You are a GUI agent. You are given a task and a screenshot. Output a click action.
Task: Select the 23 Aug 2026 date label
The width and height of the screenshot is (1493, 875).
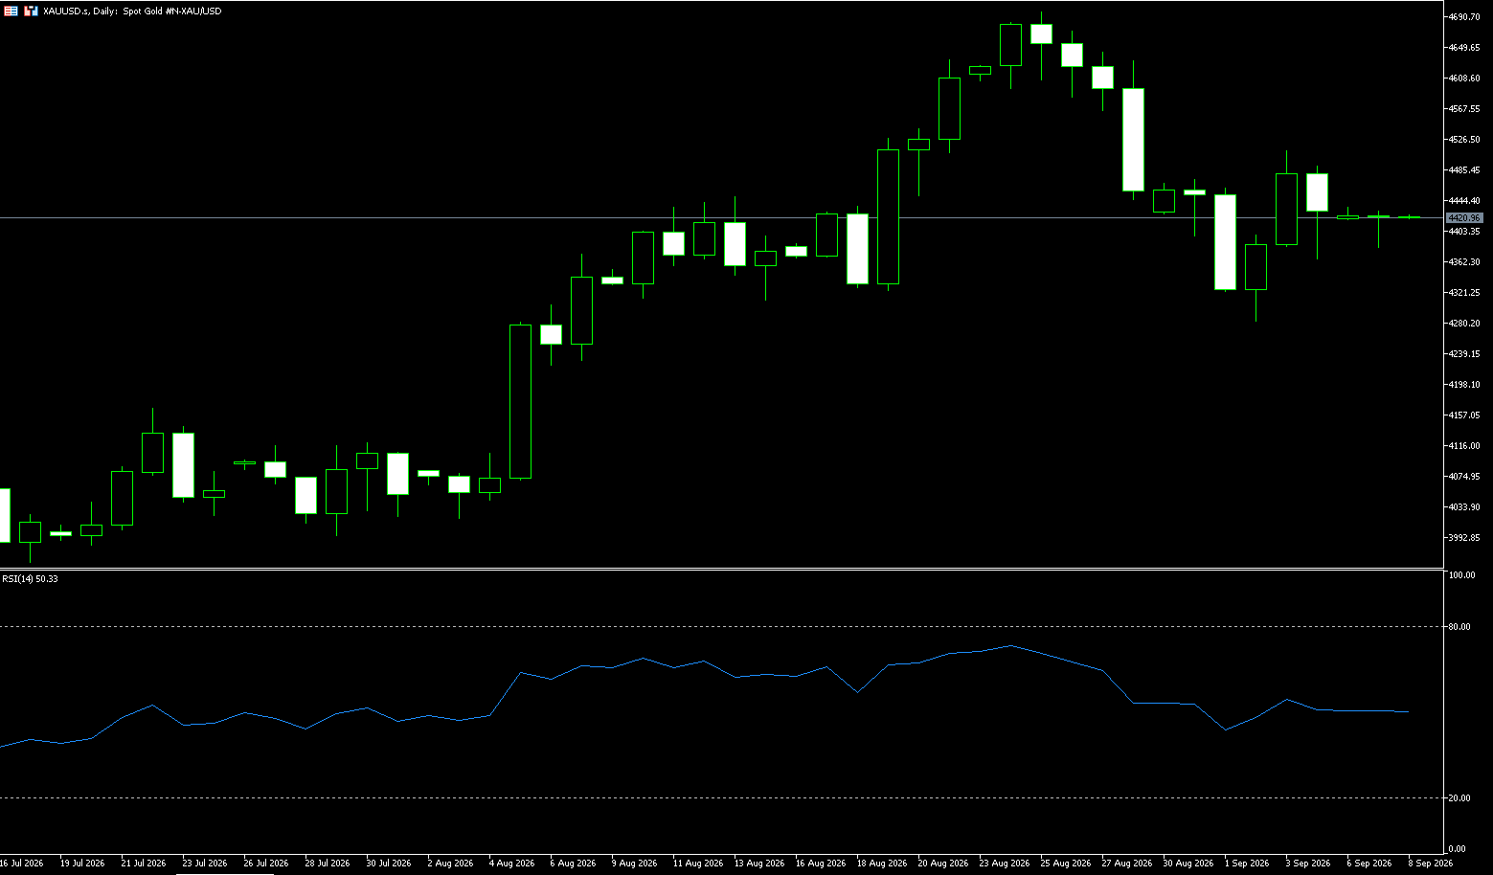click(x=1006, y=864)
